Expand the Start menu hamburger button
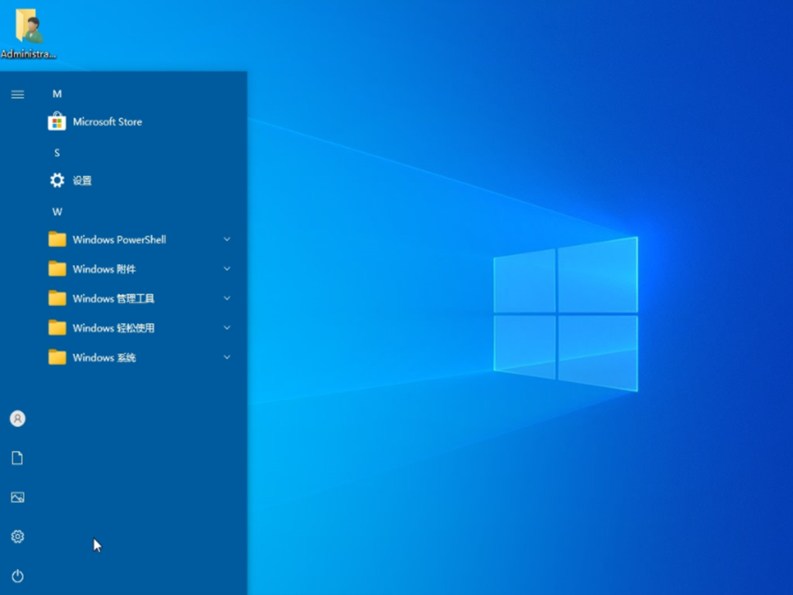 (x=17, y=95)
